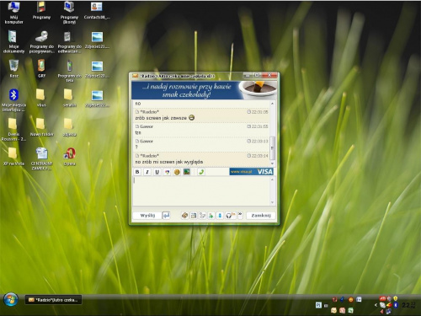The image size is (421, 316).
Task: Open the coffee chocolate ad banner
Action: (x=205, y=90)
